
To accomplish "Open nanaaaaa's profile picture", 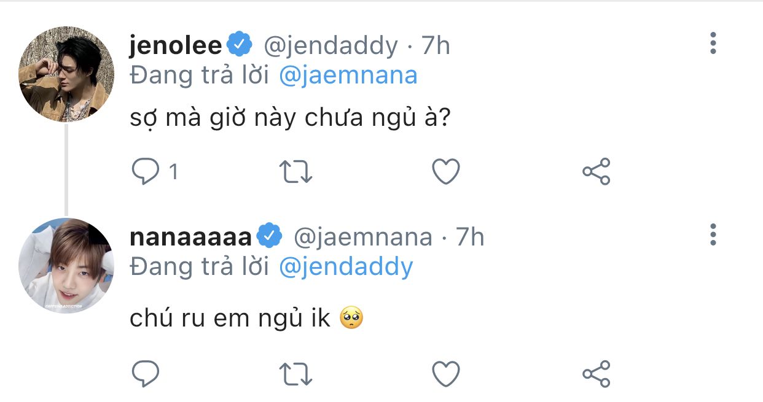I will (66, 265).
